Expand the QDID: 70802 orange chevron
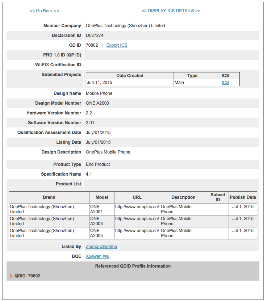Viewport: 267px width, 302px height. coord(11,276)
